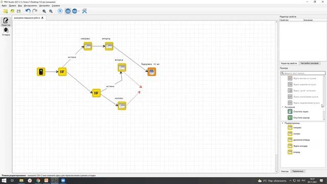
Task: Select the Задержка 10 мс label
Action: 150,64
